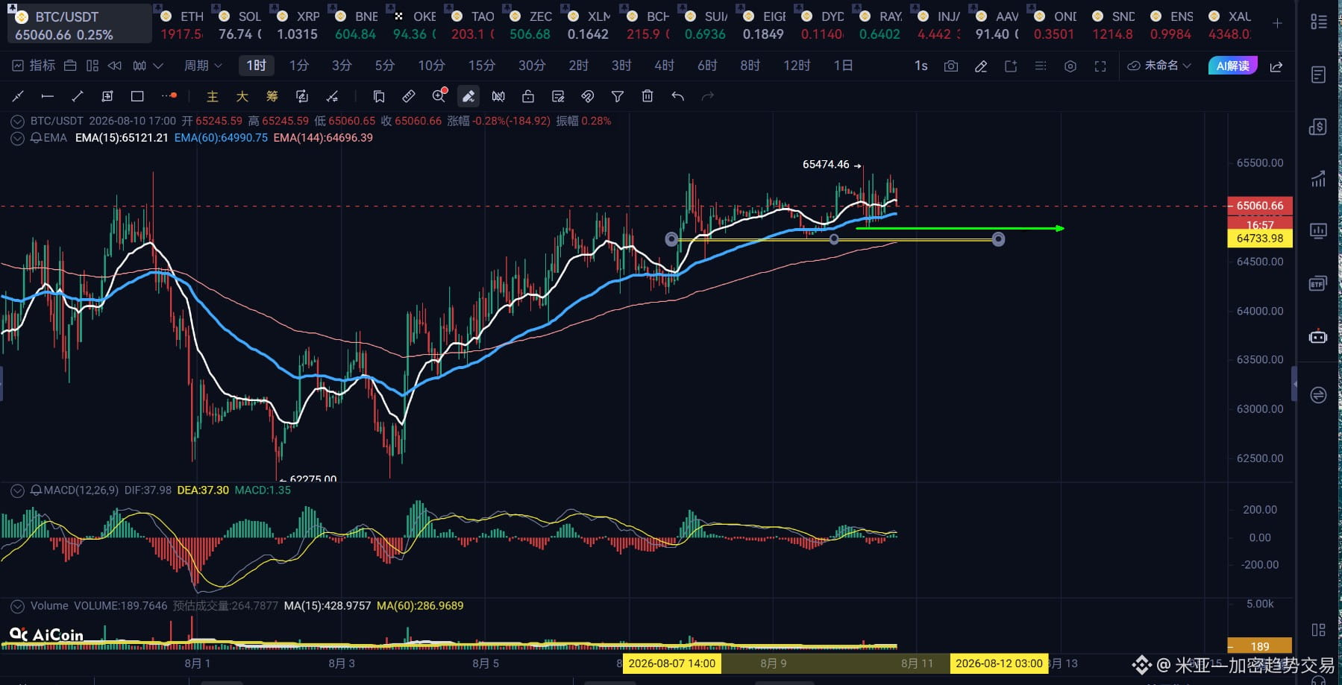This screenshot has height=685, width=1342.
Task: Open the 指标 indicators button
Action: tap(34, 66)
